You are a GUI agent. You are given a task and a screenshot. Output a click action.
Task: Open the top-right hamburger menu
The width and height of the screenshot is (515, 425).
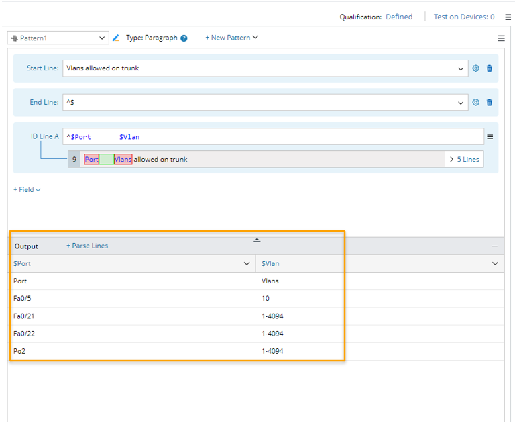(508, 17)
